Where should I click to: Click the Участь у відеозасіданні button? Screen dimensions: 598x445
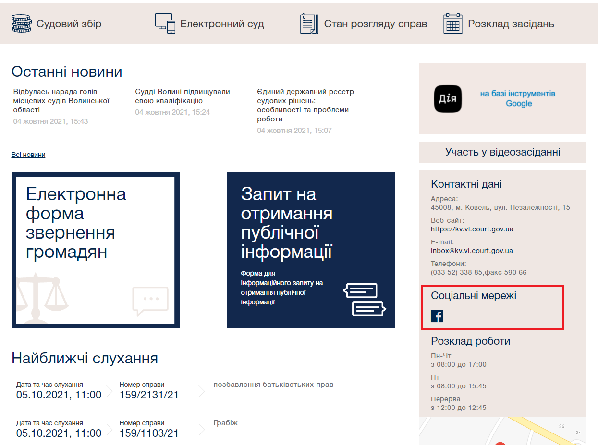pos(502,152)
